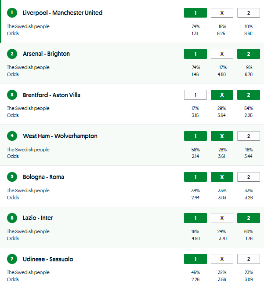Open the Udinese - Sassuolo match title
This screenshot has height=286, width=264.
coord(48,259)
